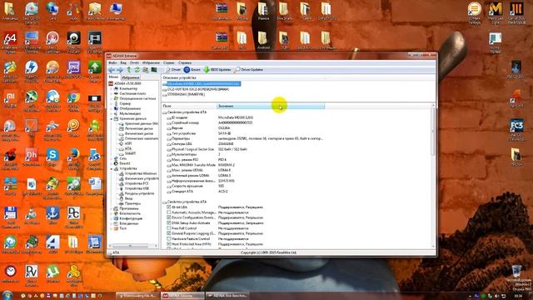Select the OCZ-VERTEX4 device entry

point(197,89)
